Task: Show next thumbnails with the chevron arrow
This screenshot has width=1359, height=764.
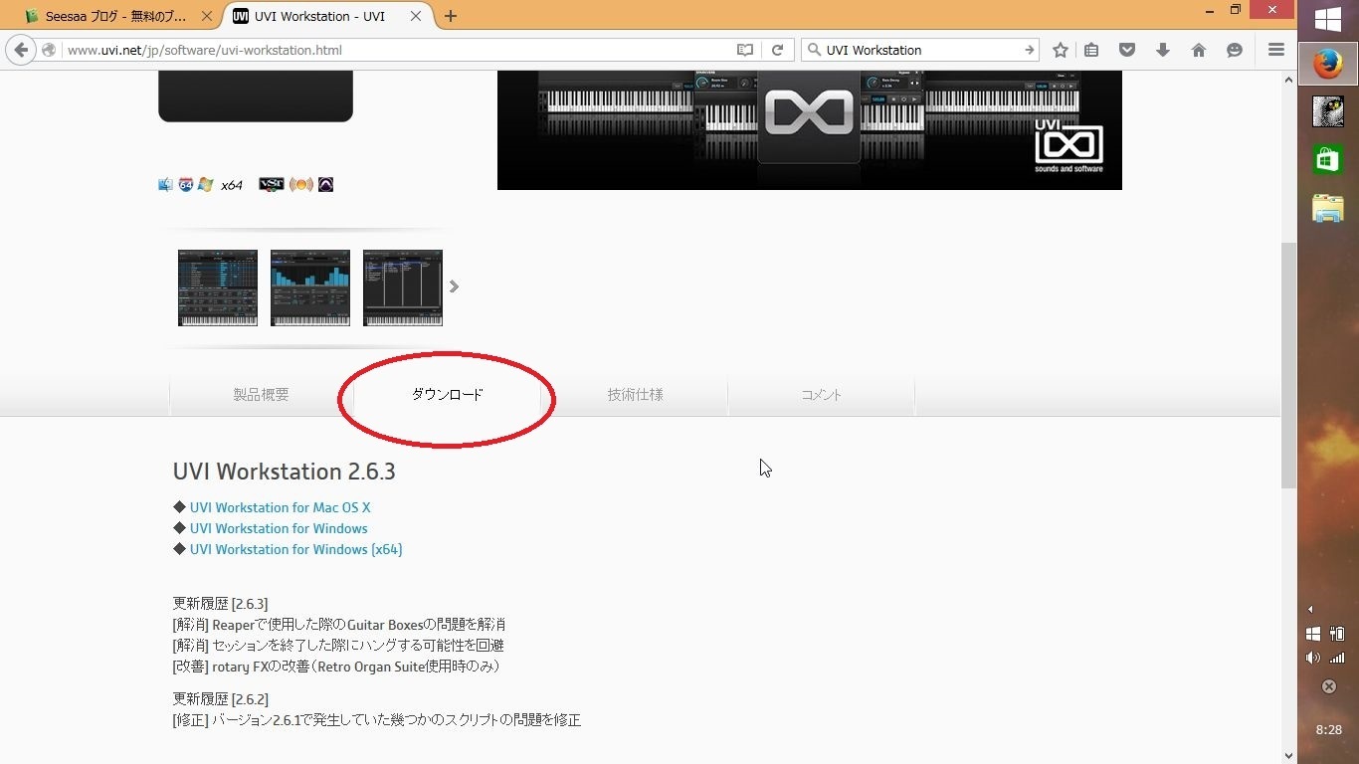Action: [454, 286]
